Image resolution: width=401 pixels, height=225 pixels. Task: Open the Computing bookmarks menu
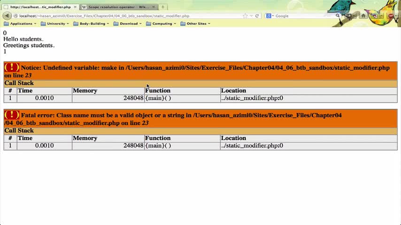[x=161, y=23]
